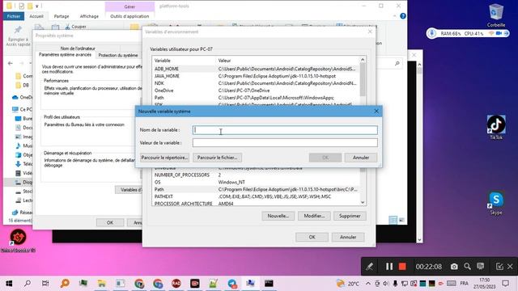
Task: Select the user Path variable with WindowsApps
Action: 256,98
